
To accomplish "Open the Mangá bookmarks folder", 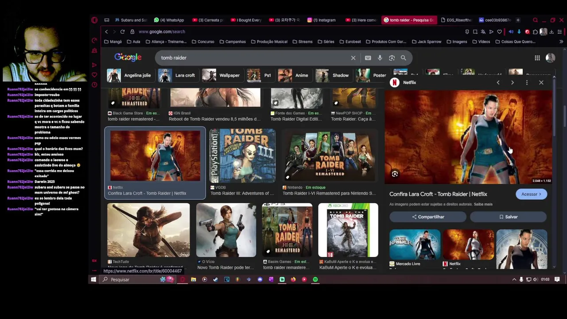I will click(113, 42).
